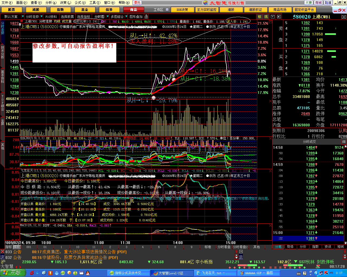Select the 分笔 bottom tab
This screenshot has height=277, width=347.
coord(278,247)
